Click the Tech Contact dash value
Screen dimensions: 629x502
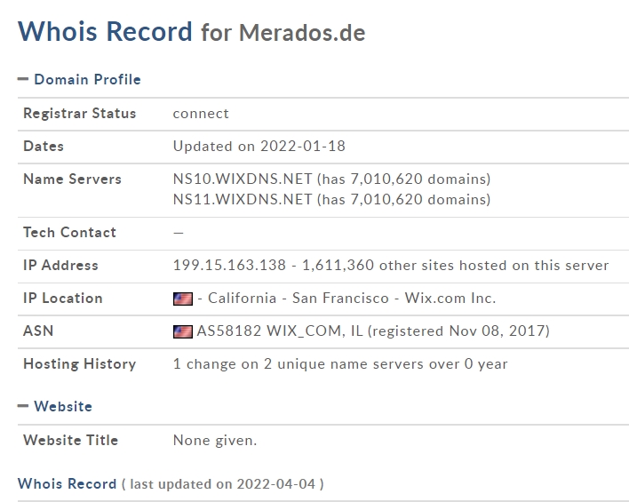coord(178,233)
